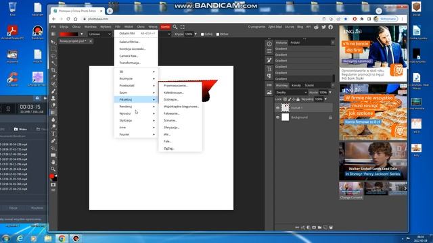Screen dimensions: 433x243
Task: Select the Hand tool
Action: pos(53,162)
